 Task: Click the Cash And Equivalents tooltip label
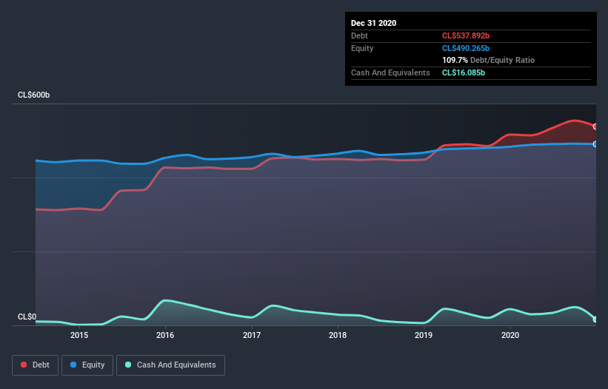coord(390,72)
